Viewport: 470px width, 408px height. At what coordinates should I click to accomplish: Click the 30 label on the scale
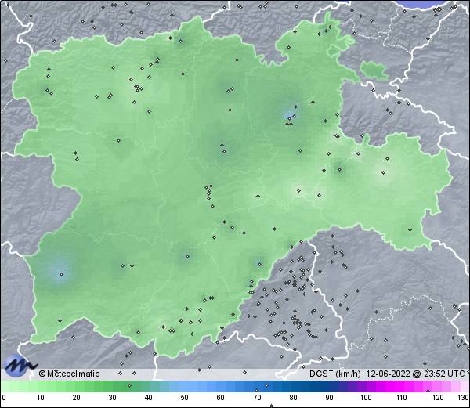coord(112,398)
